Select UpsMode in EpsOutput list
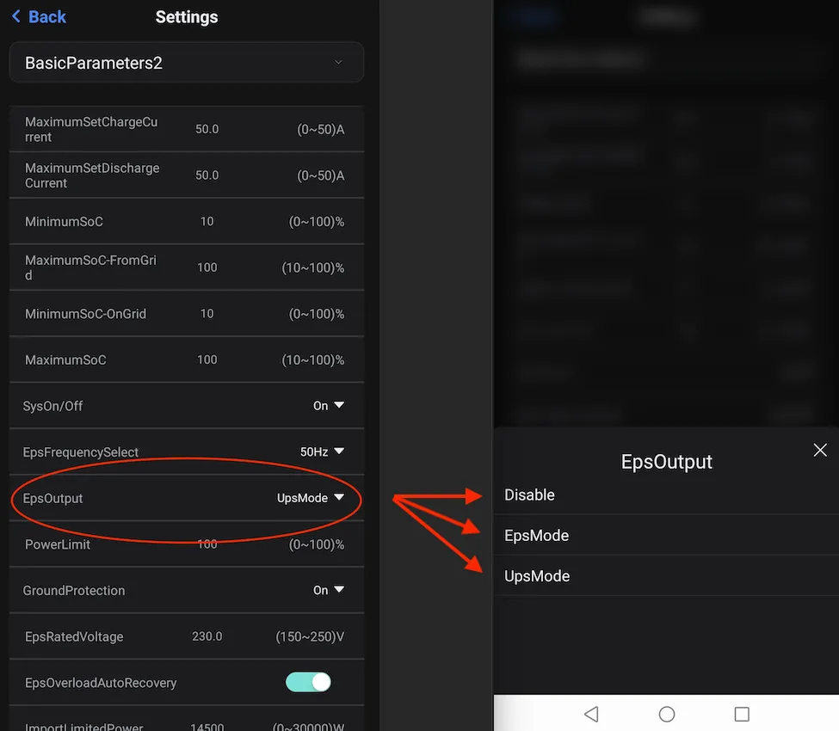This screenshot has width=839, height=731. tap(666, 576)
